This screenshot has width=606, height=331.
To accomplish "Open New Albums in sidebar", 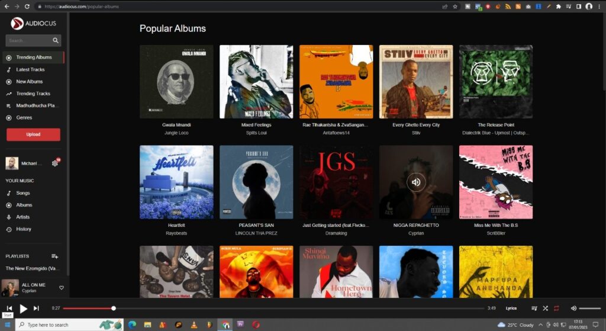I will tap(30, 82).
